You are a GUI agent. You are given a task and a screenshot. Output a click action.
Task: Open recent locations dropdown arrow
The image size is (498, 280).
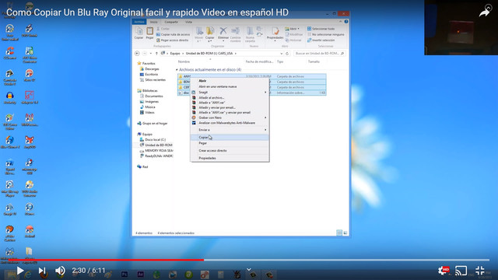click(x=150, y=54)
